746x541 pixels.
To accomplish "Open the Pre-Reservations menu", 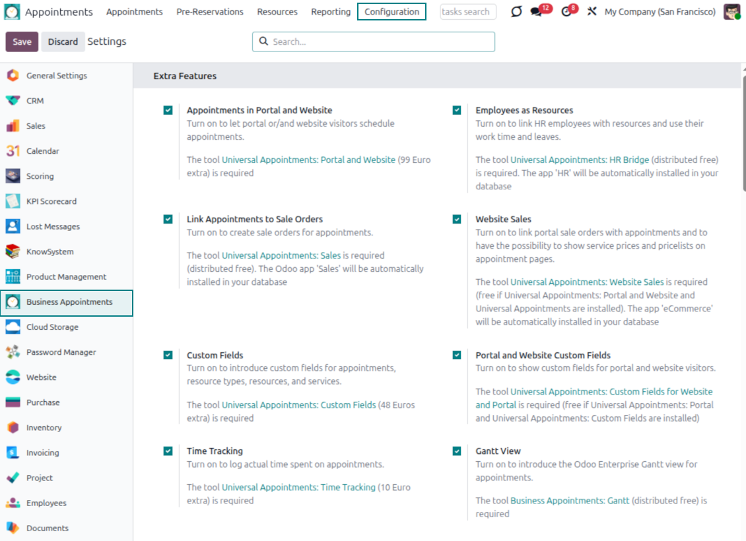I will (210, 12).
